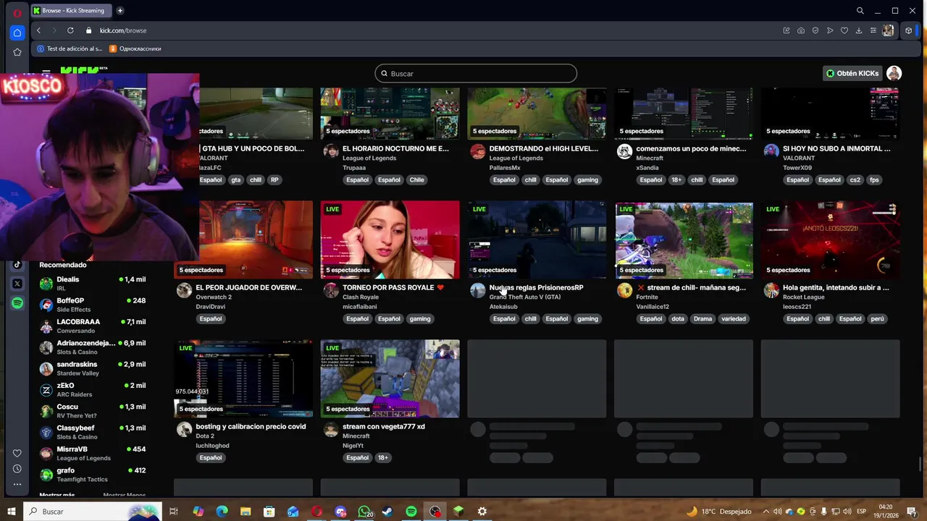Click the Opera menu logo
The image size is (927, 521).
pyautogui.click(x=17, y=12)
